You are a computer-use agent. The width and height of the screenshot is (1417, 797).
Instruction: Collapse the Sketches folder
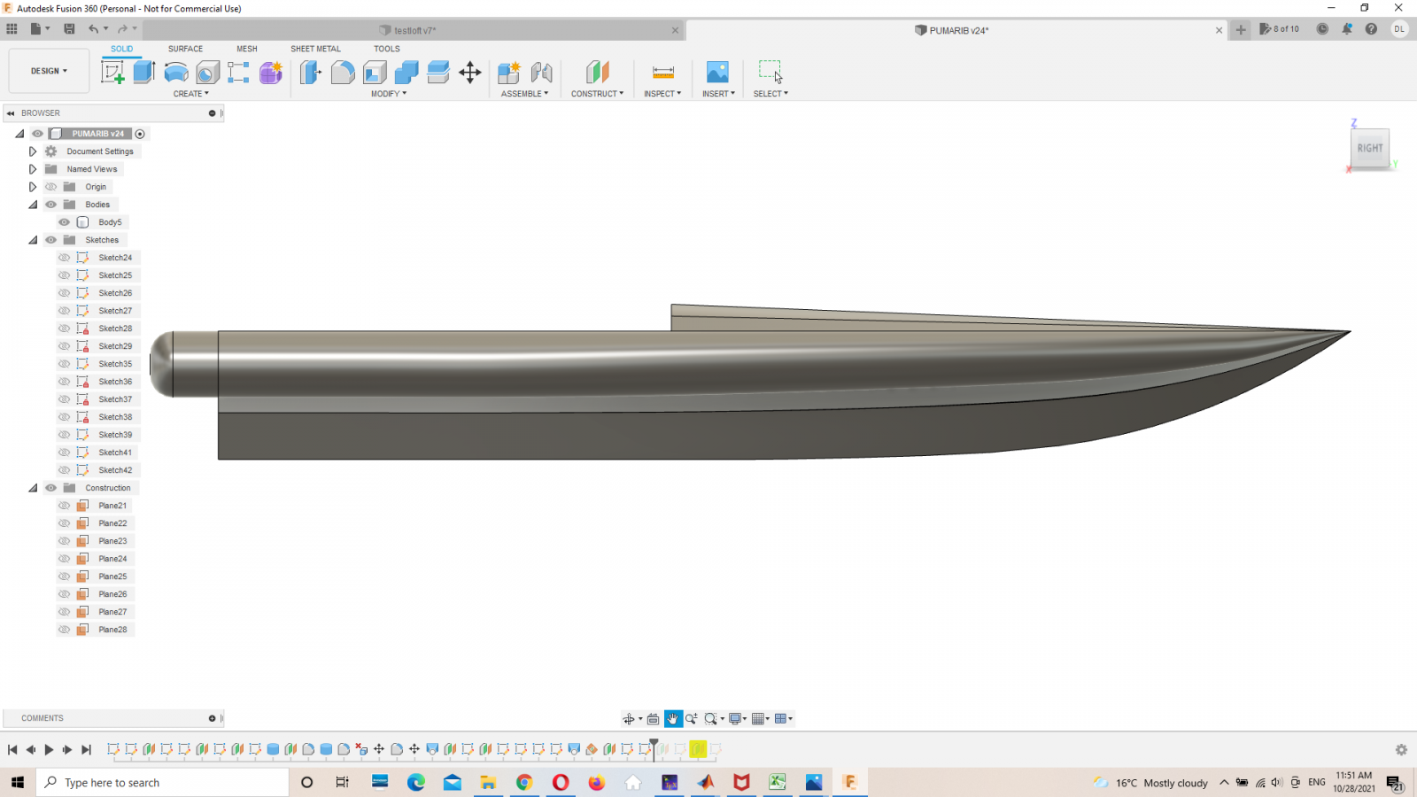(x=33, y=240)
